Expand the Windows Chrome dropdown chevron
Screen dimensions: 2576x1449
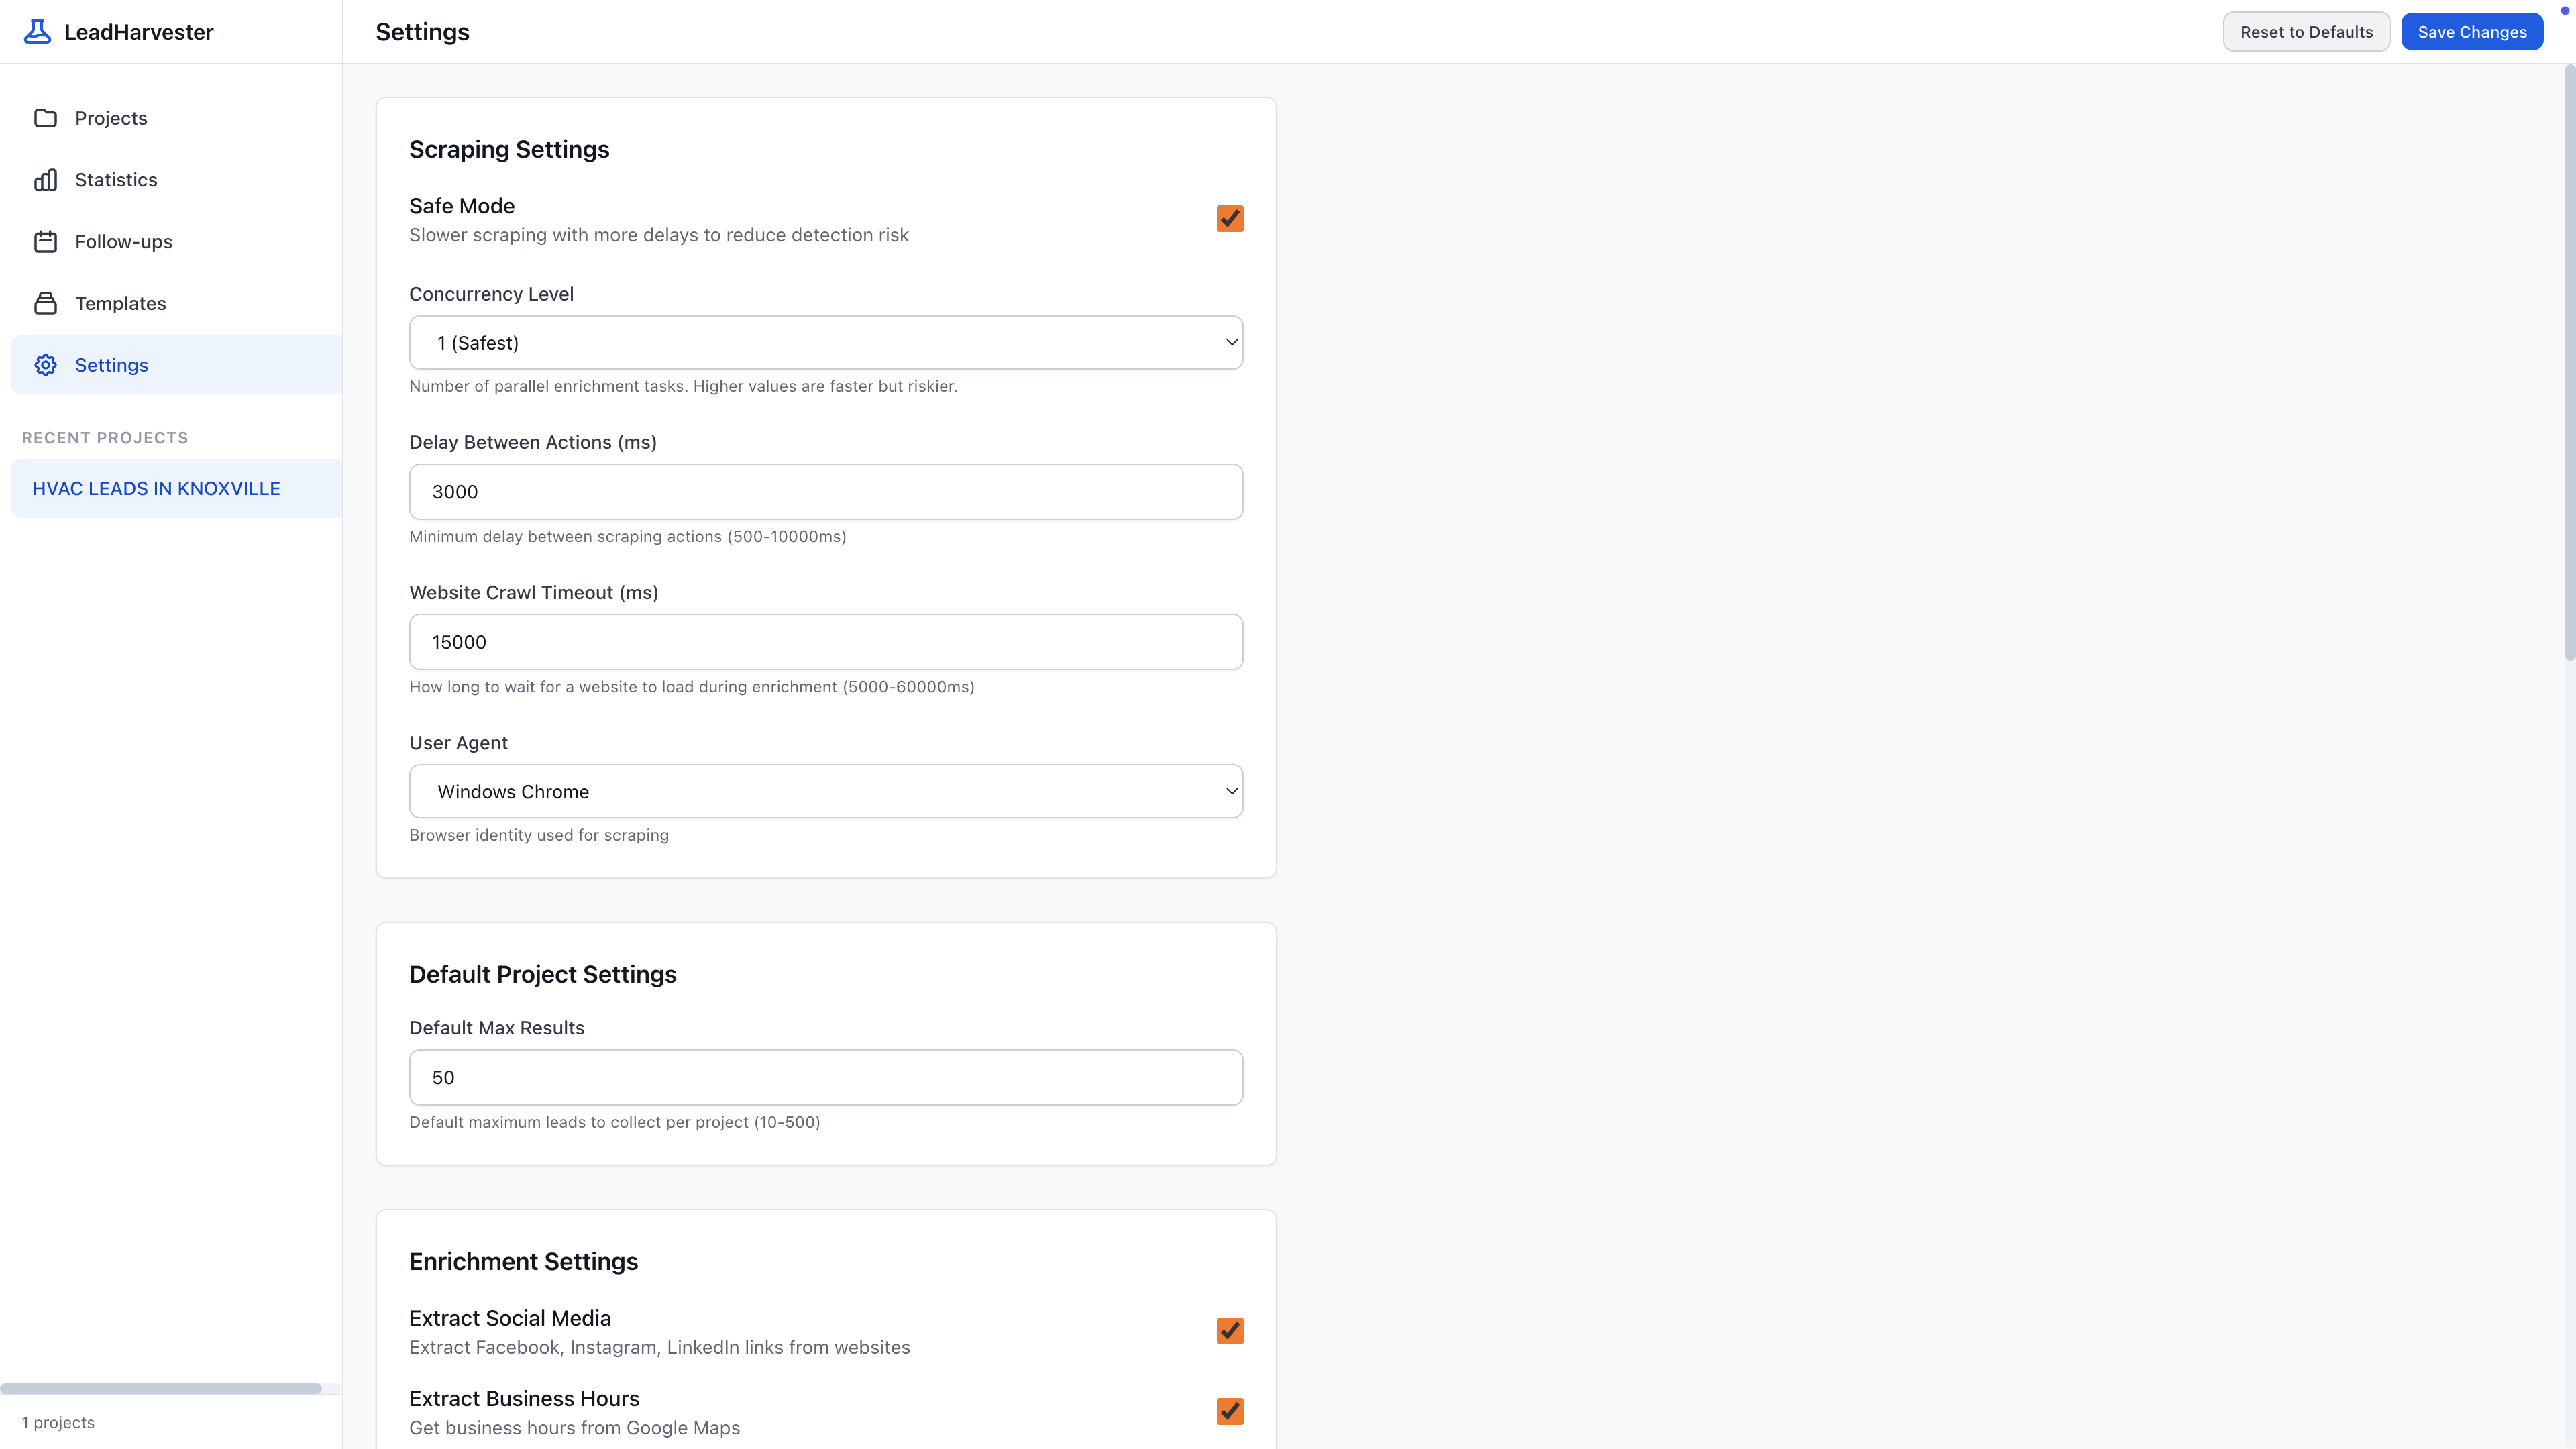point(1231,791)
